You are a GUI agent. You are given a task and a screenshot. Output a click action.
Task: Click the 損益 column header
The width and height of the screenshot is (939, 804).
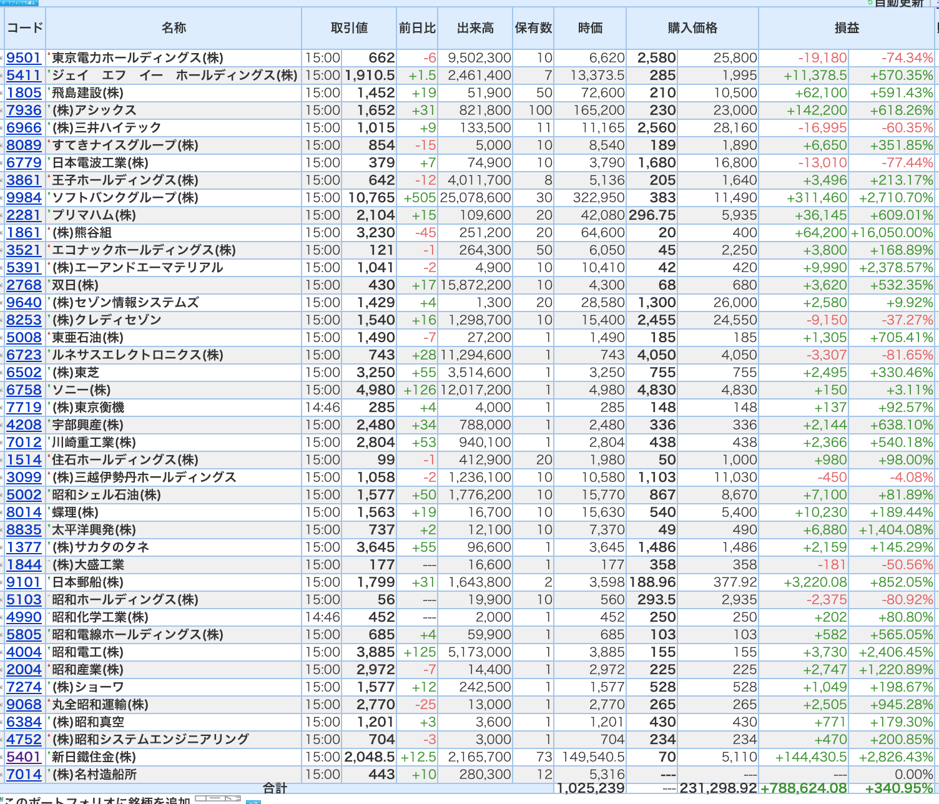click(x=847, y=28)
